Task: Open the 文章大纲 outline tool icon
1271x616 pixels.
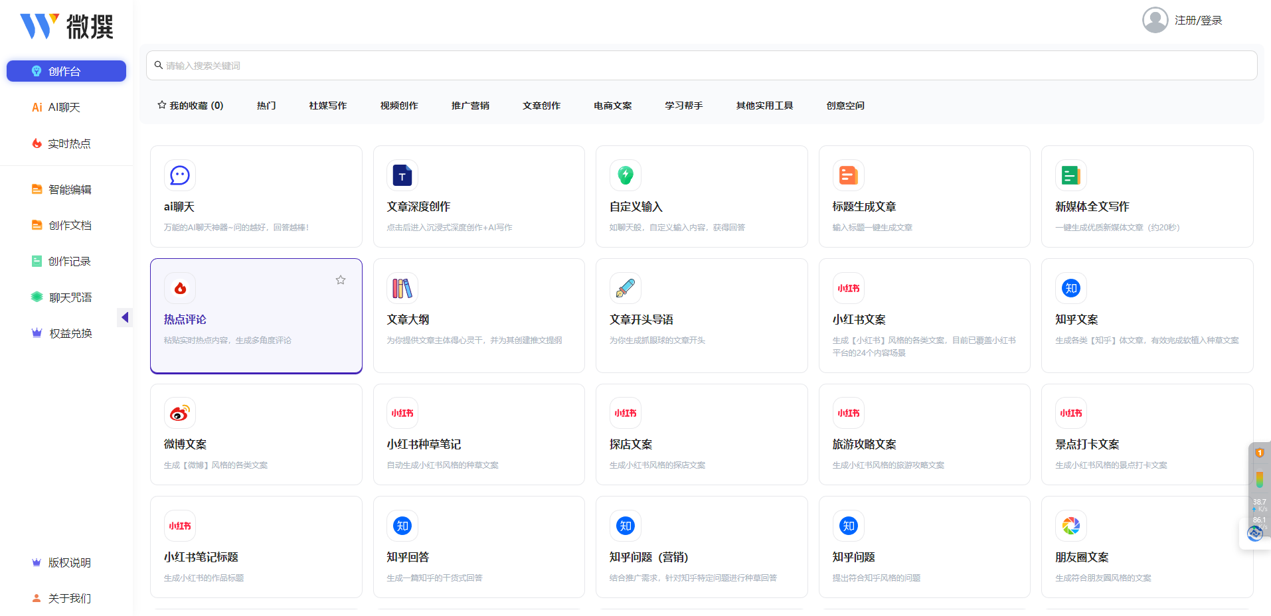Action: point(402,288)
